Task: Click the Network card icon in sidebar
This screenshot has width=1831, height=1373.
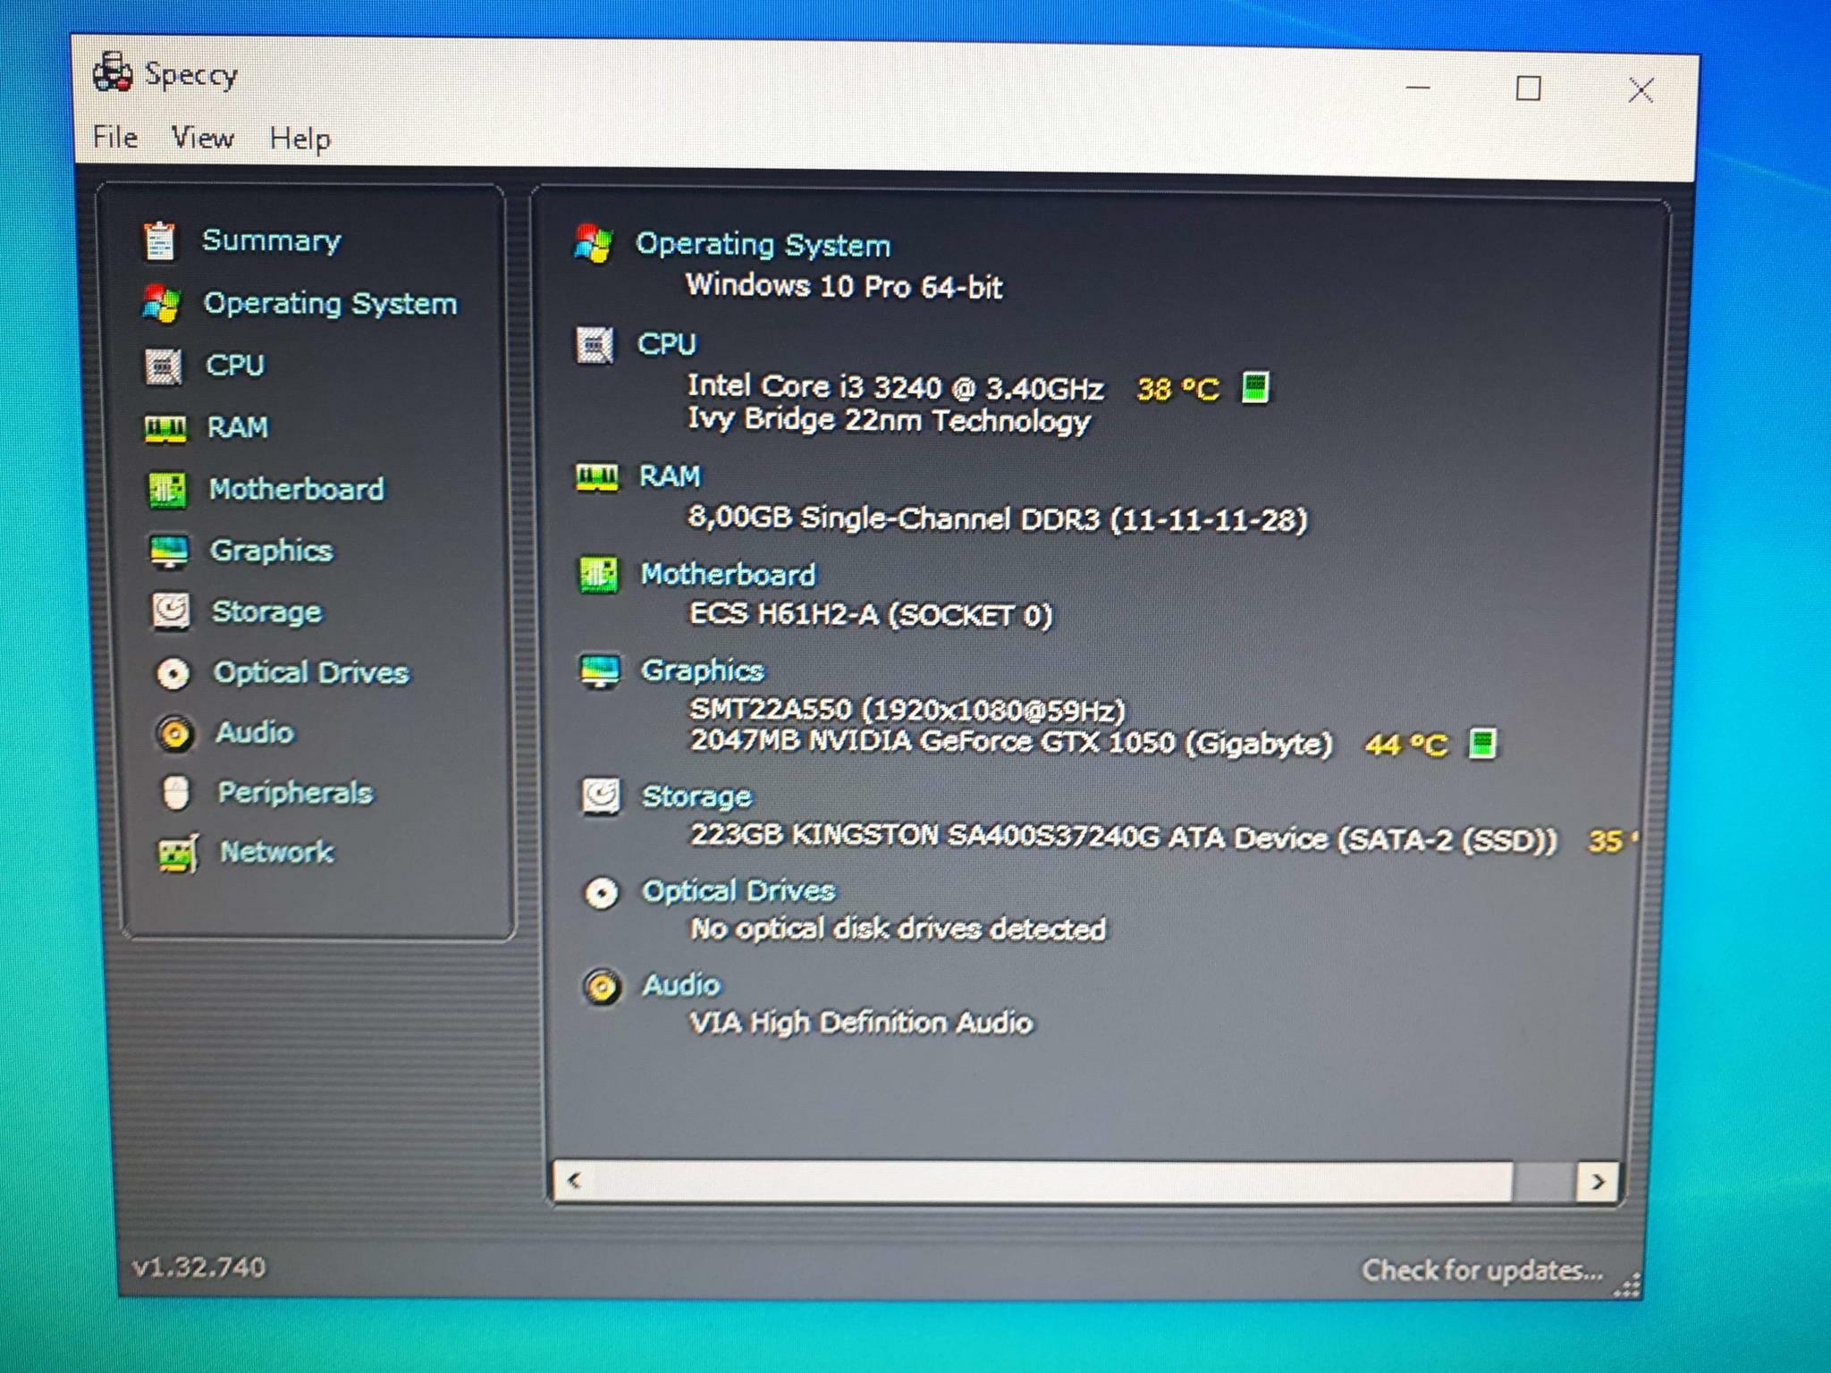Action: [x=178, y=853]
